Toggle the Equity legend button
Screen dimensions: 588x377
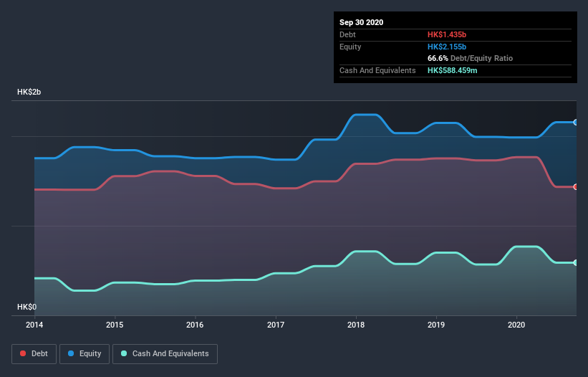click(x=85, y=354)
